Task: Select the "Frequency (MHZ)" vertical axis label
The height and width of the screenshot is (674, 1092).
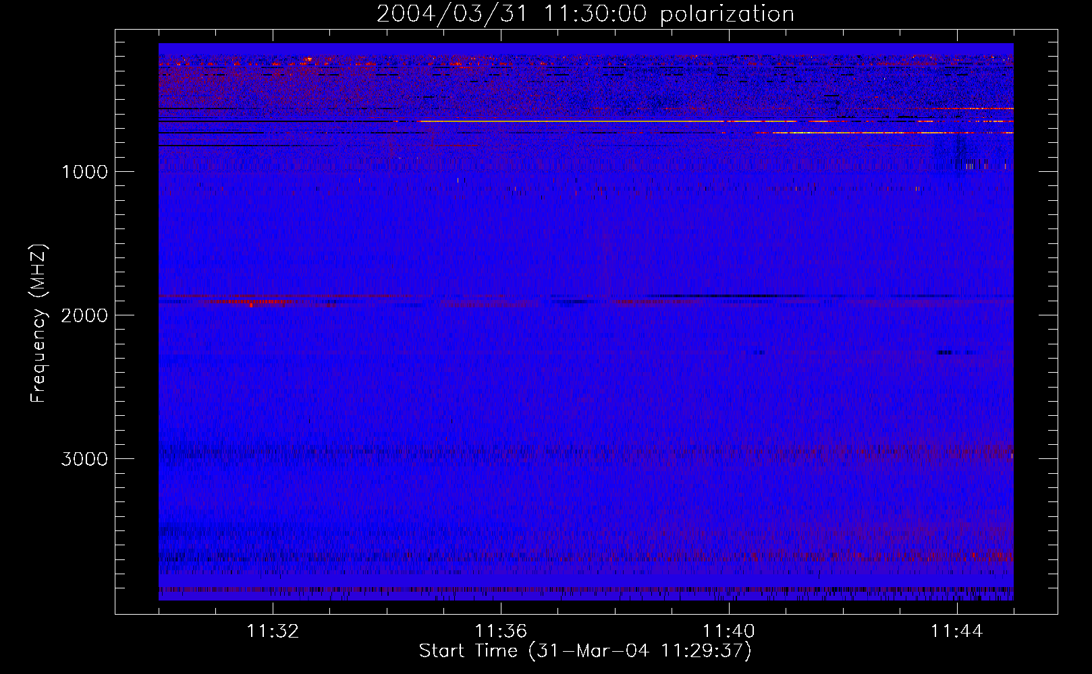Action: pyautogui.click(x=38, y=324)
